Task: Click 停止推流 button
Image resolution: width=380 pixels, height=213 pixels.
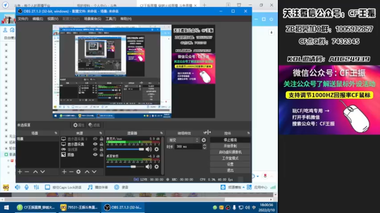Action: click(x=230, y=140)
